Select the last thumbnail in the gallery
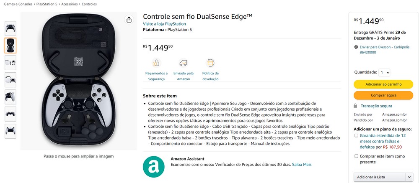The height and width of the screenshot is (183, 419). (10, 131)
